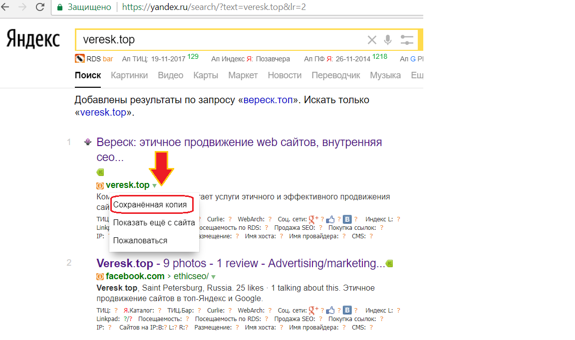The image size is (575, 340).
Task: Open ethicseo/ path link
Action: 191,276
